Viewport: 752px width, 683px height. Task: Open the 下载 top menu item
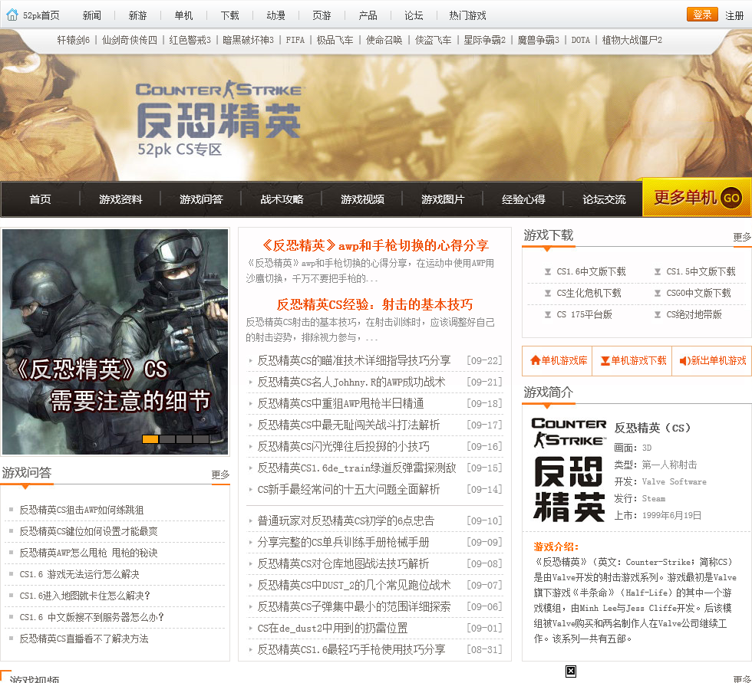pos(229,15)
